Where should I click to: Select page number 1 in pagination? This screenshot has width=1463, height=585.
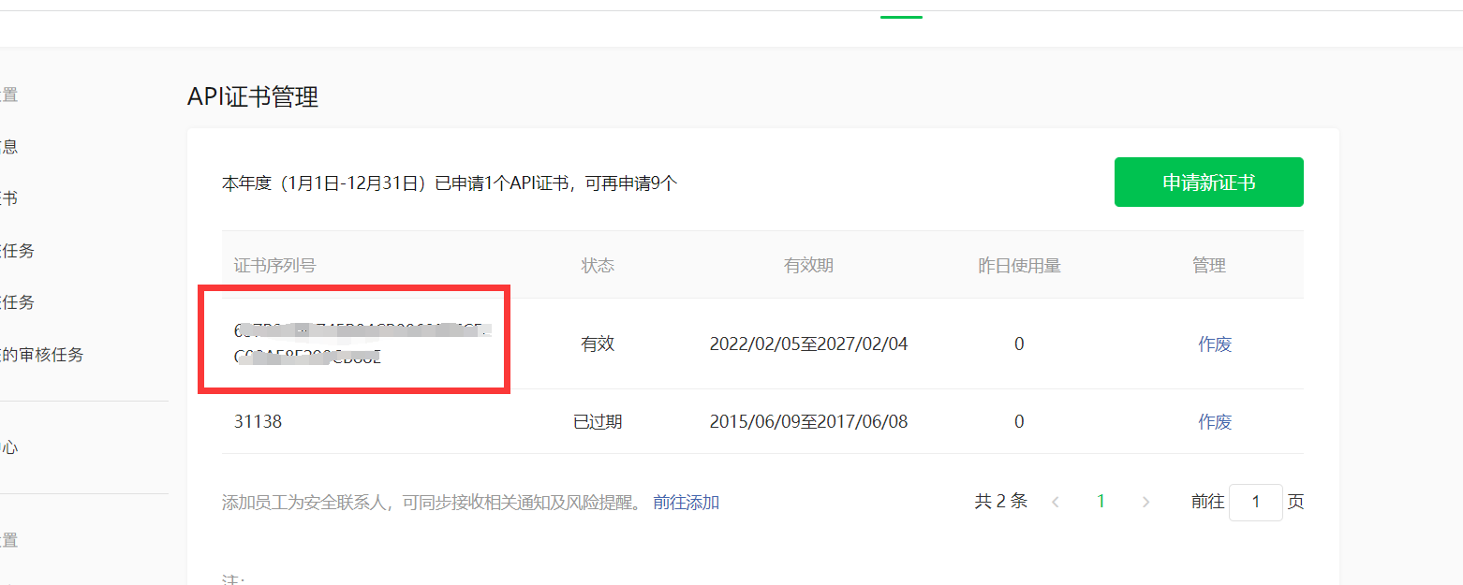(1101, 502)
